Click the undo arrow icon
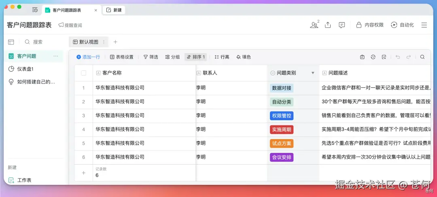Screen dimensions: 437x197 coord(398,57)
